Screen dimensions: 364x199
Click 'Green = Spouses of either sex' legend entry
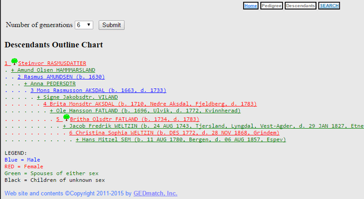click(x=52, y=173)
